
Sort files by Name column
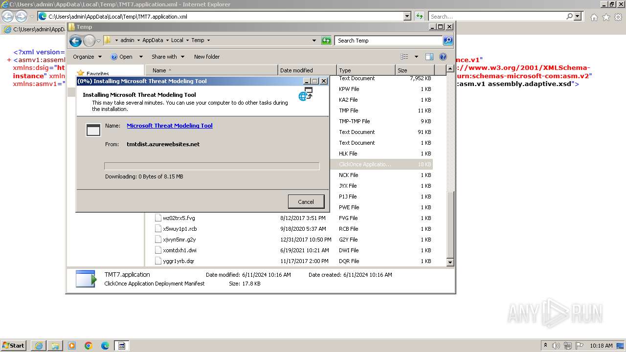[x=211, y=70]
